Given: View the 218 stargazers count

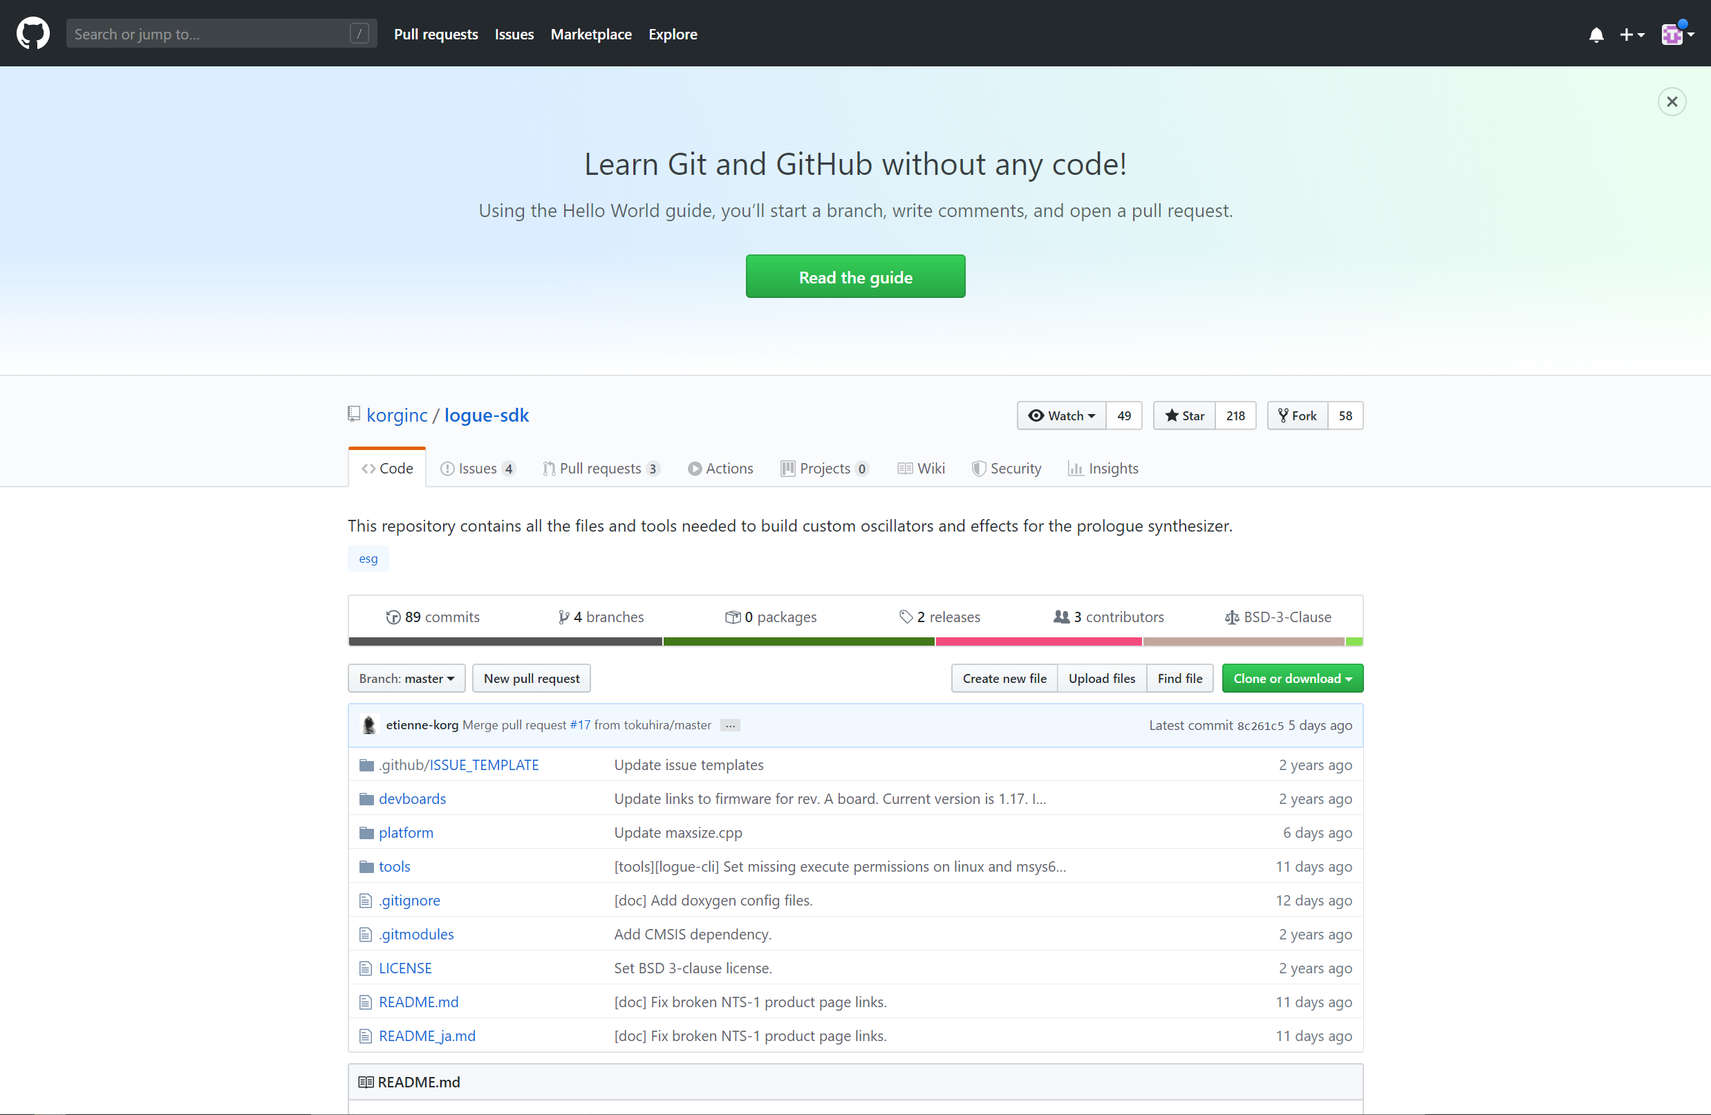Looking at the screenshot, I should 1236,415.
